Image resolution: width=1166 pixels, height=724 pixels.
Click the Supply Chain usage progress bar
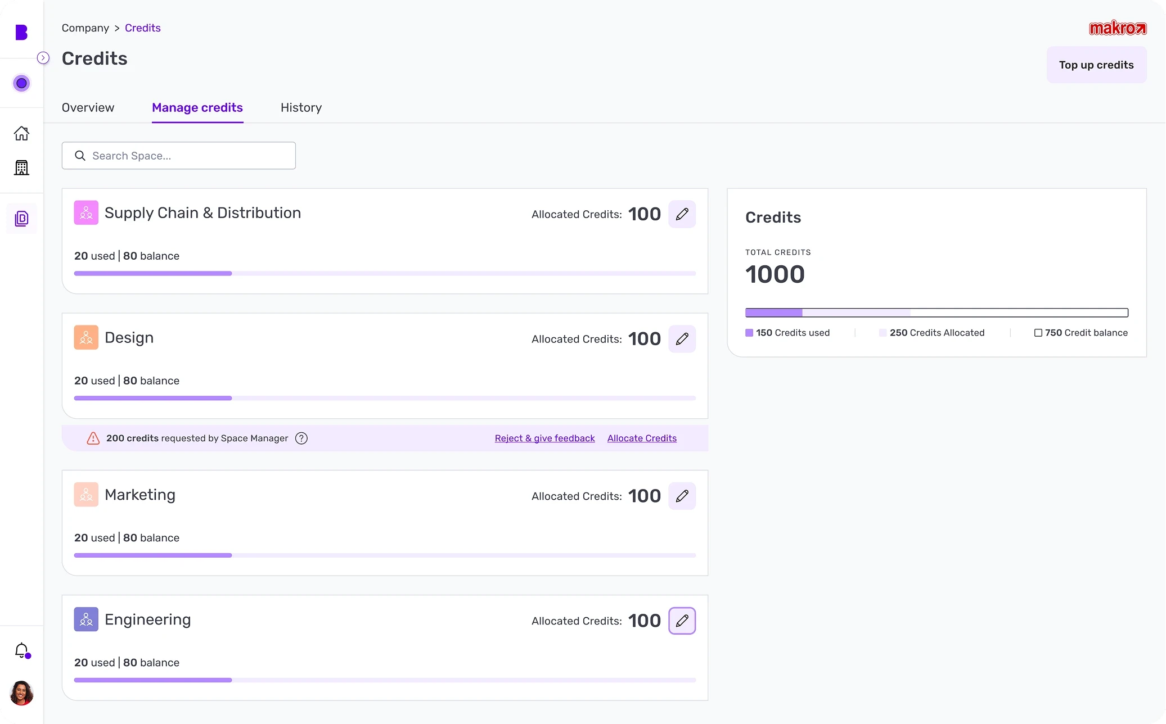pyautogui.click(x=385, y=274)
